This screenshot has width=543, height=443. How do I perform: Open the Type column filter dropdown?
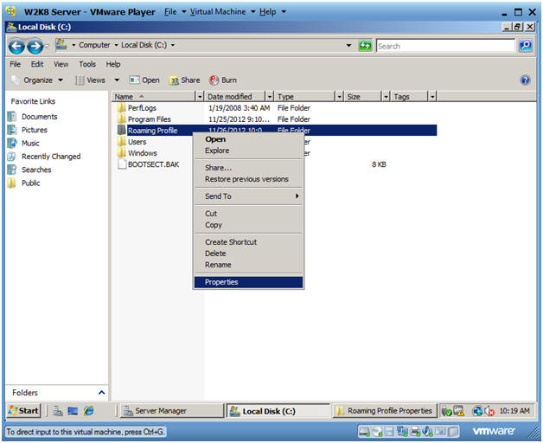click(340, 96)
